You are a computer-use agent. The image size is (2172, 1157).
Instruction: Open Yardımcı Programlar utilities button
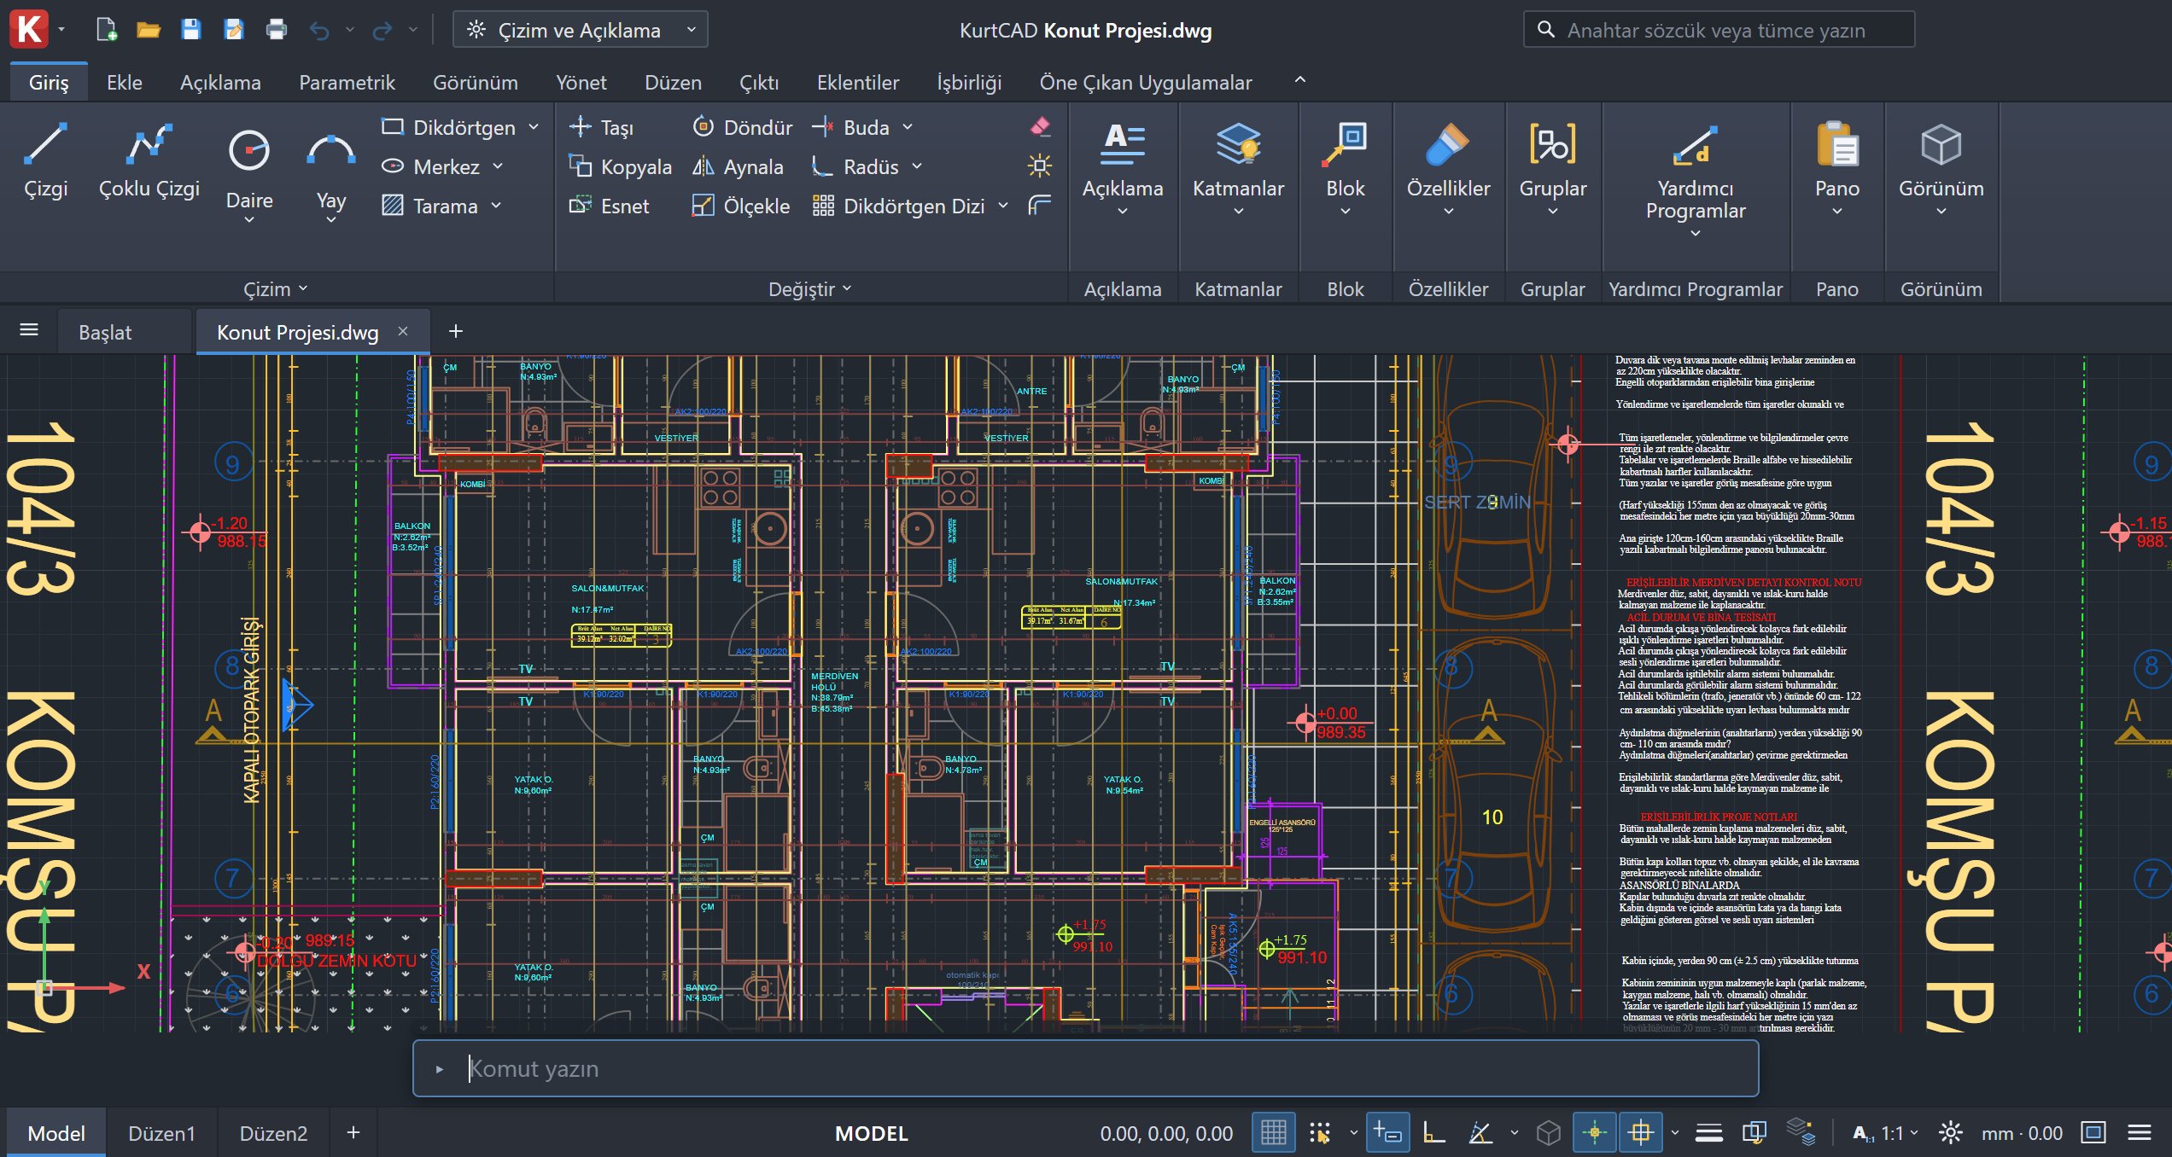tap(1696, 179)
